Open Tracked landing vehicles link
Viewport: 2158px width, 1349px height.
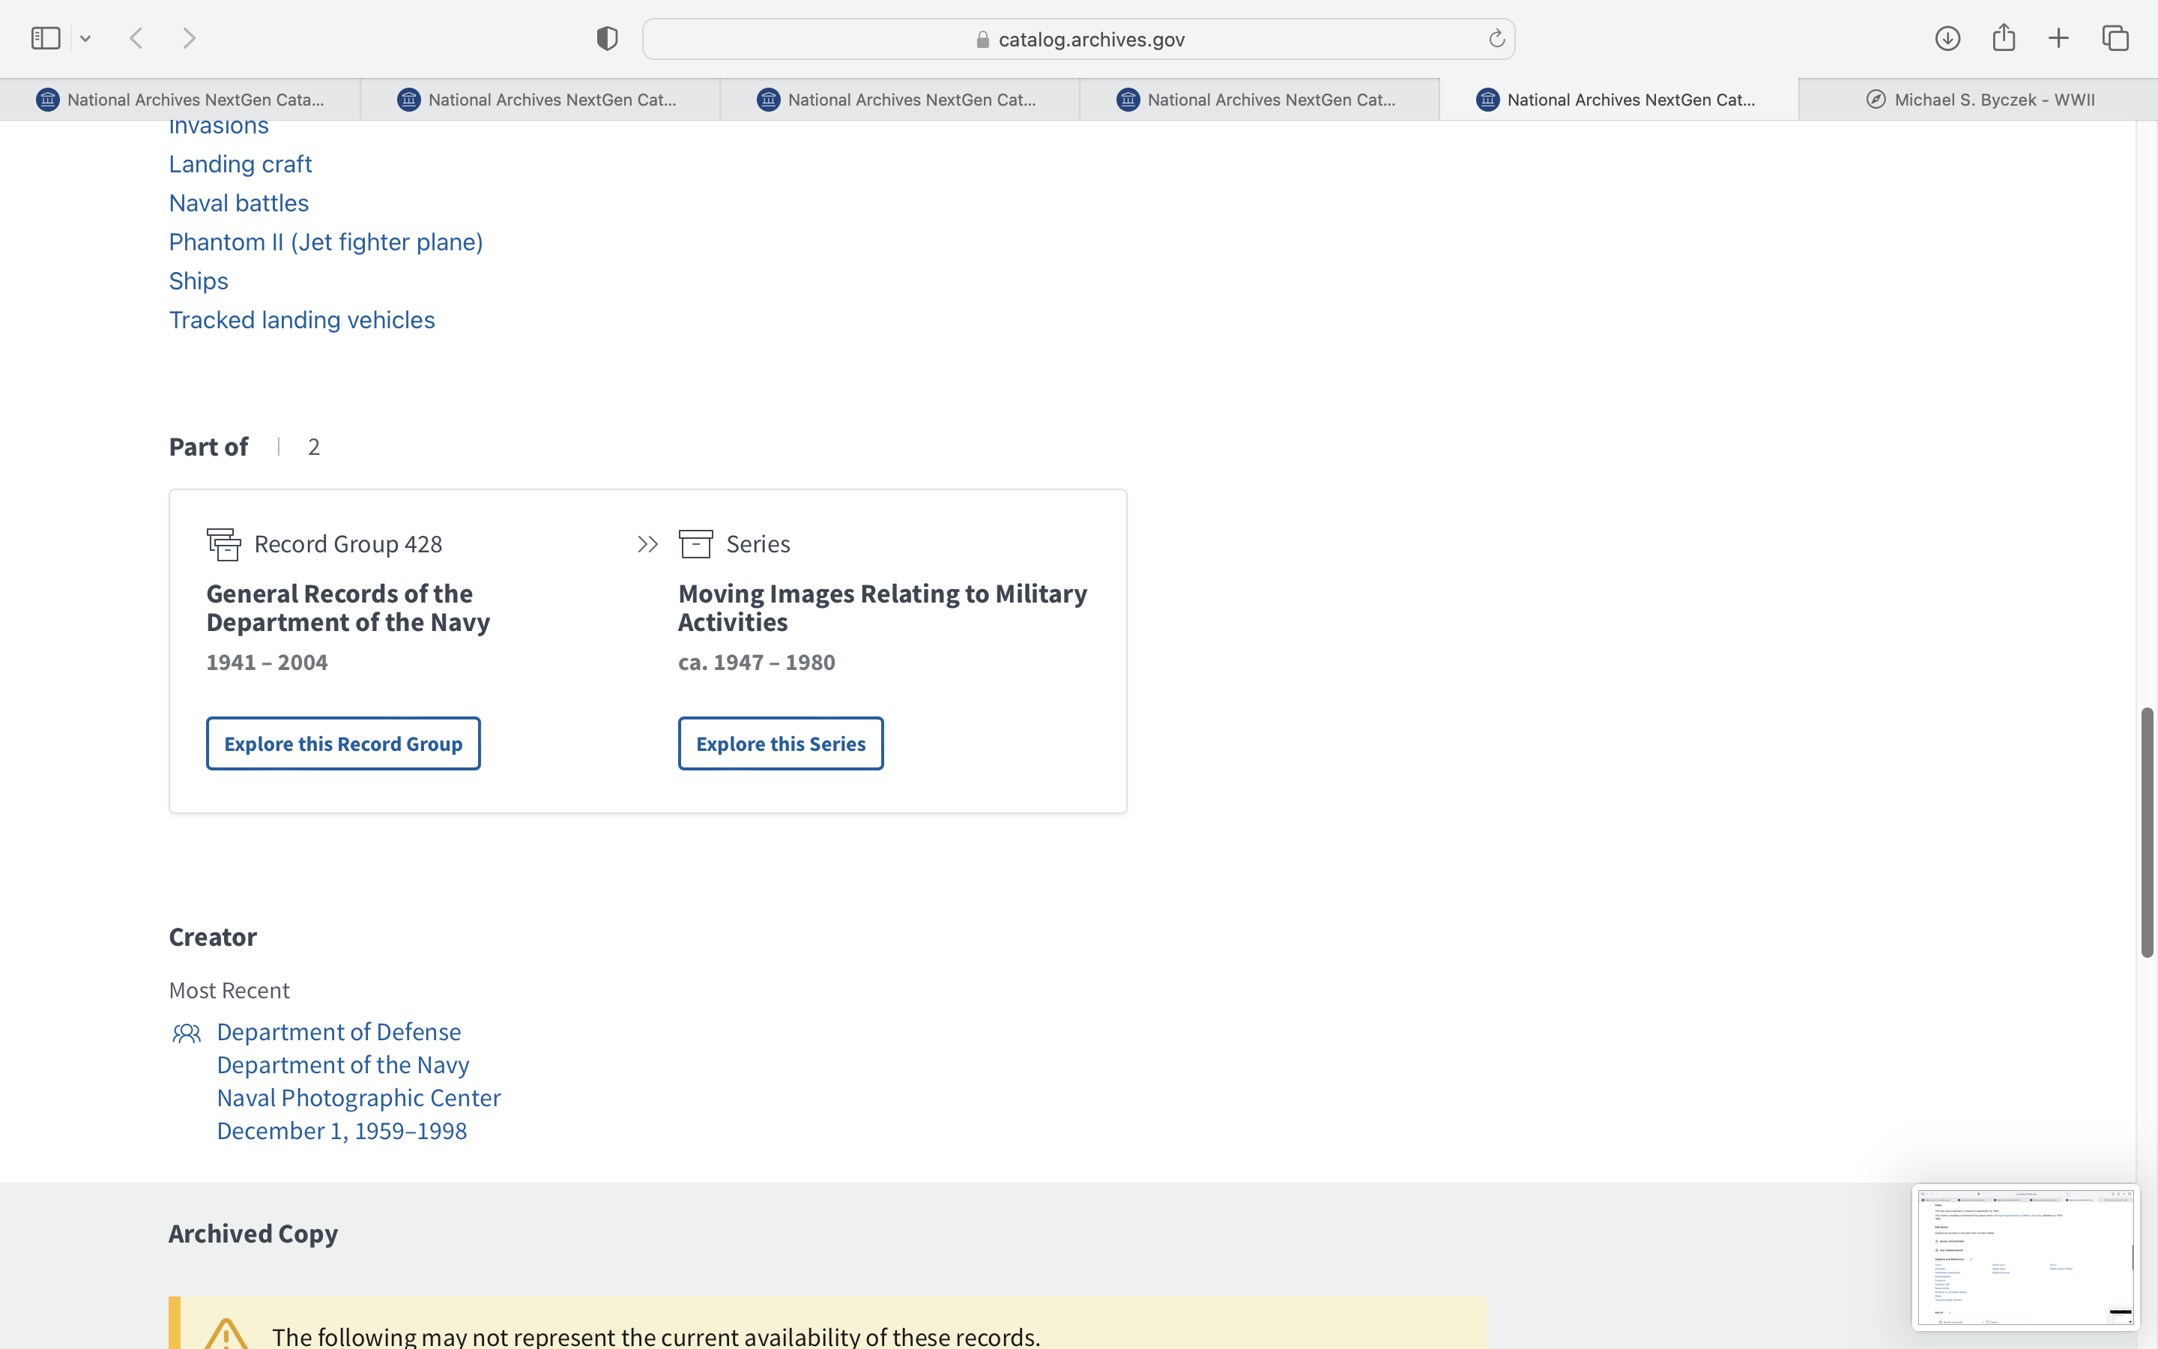301,319
